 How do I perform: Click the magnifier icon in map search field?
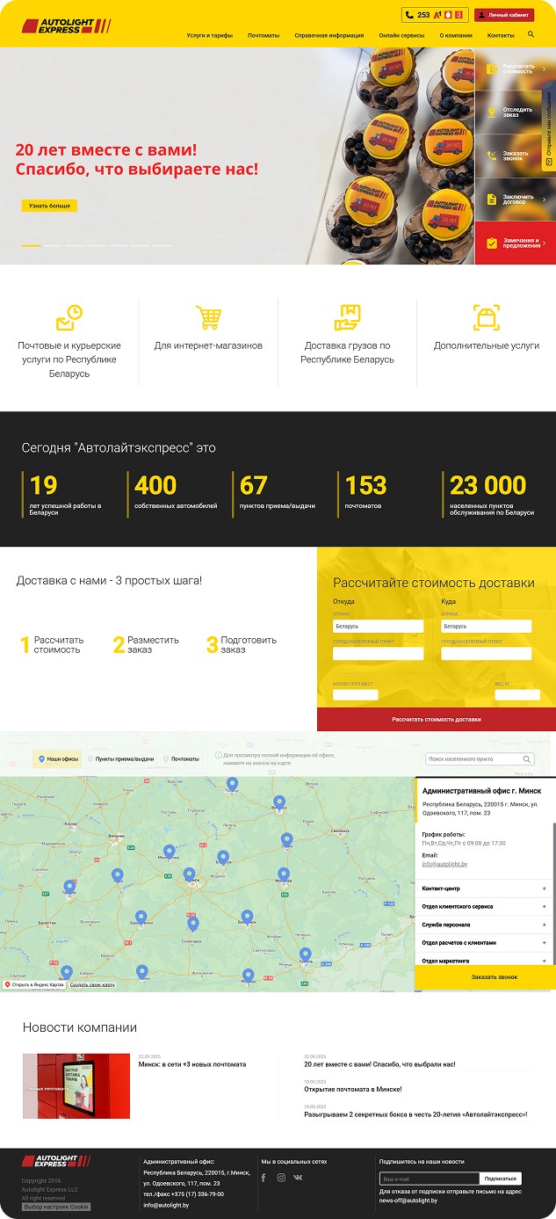tap(528, 758)
